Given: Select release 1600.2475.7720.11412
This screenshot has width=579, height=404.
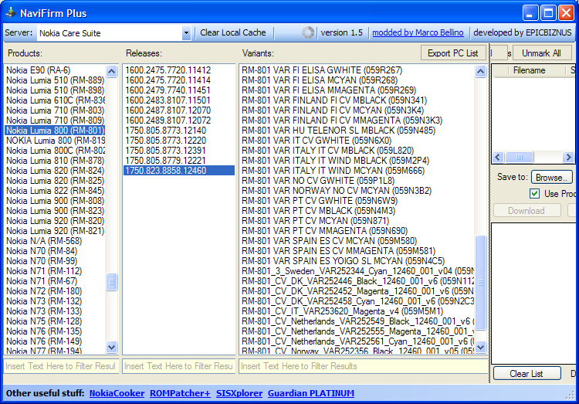Looking at the screenshot, I should [179, 70].
